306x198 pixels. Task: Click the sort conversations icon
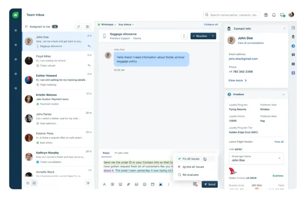[x=79, y=27]
